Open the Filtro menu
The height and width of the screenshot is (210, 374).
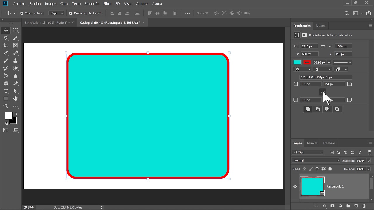[107, 4]
